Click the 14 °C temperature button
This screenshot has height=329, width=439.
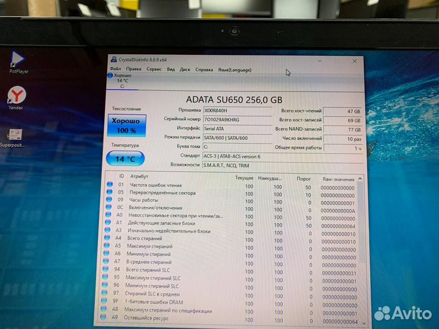pos(126,158)
